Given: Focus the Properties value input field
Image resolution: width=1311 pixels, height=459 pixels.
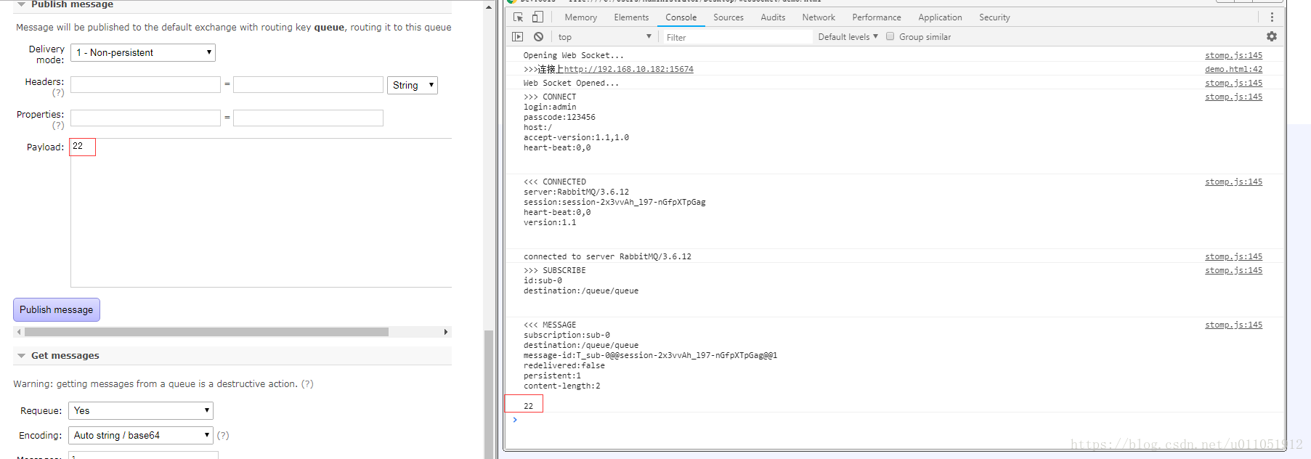Looking at the screenshot, I should [x=308, y=118].
